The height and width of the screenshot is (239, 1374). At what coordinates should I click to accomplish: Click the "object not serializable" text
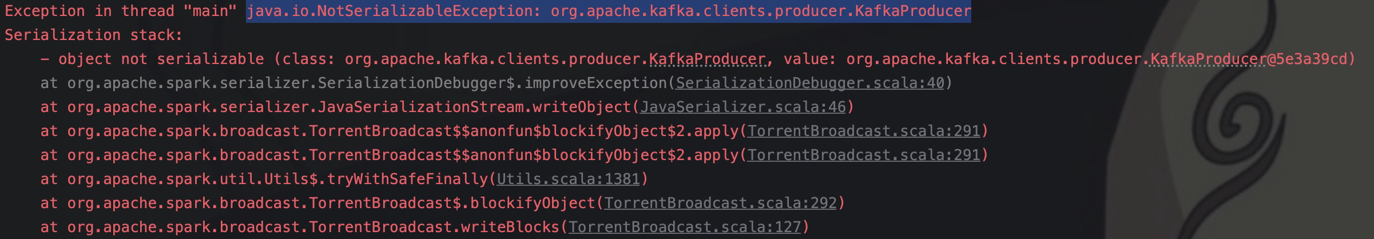160,59
